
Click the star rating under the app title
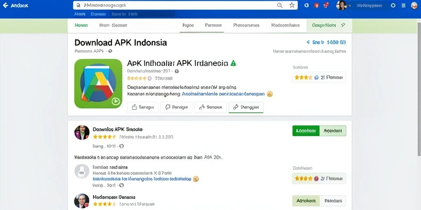(137, 78)
